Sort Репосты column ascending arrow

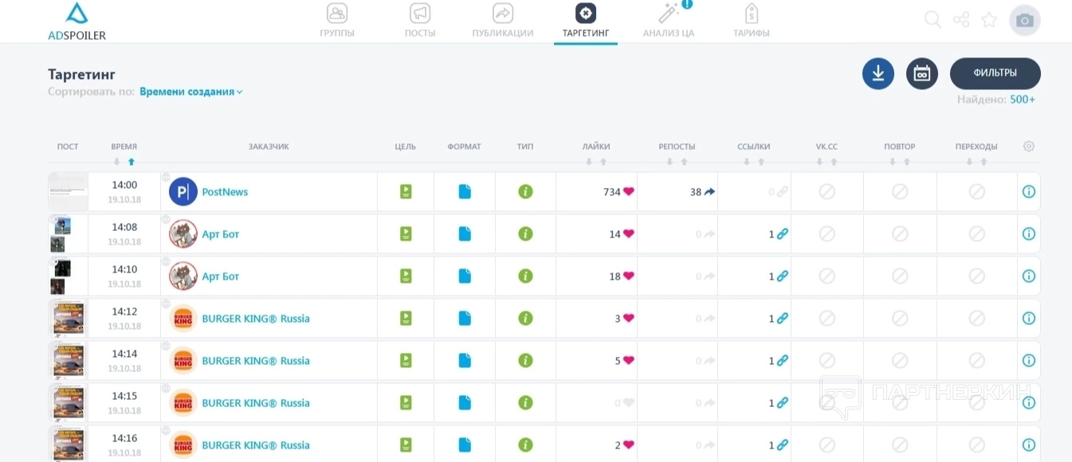click(684, 162)
